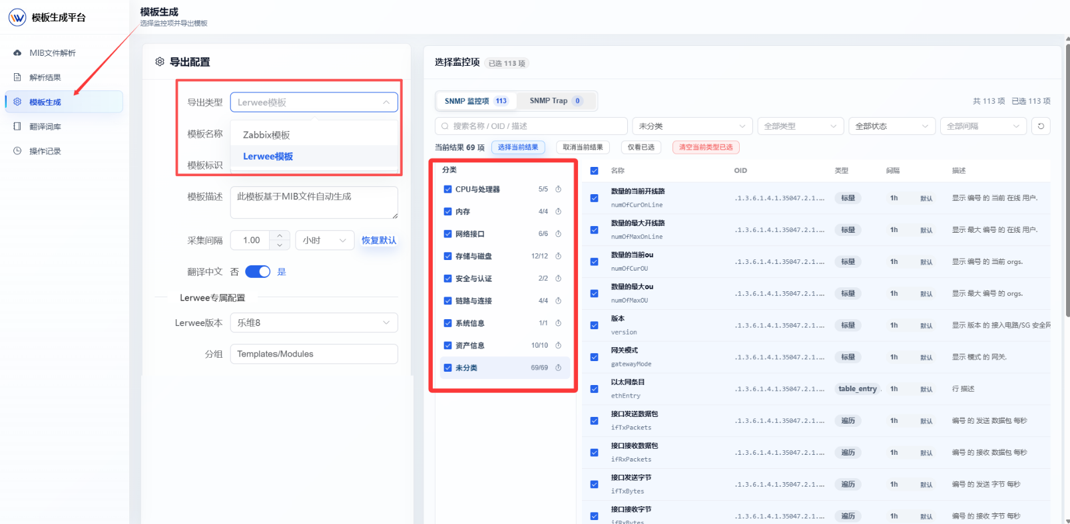Screen dimensions: 1070x524
Task: Click the clock icon in CPU与处理器 row
Action: tap(558, 189)
